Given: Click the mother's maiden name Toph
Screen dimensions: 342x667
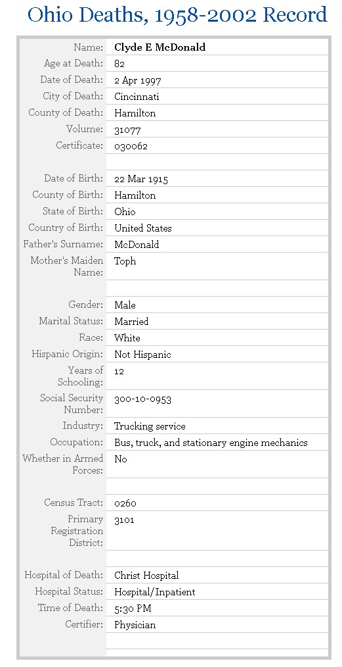Looking at the screenshot, I should pyautogui.click(x=125, y=261).
